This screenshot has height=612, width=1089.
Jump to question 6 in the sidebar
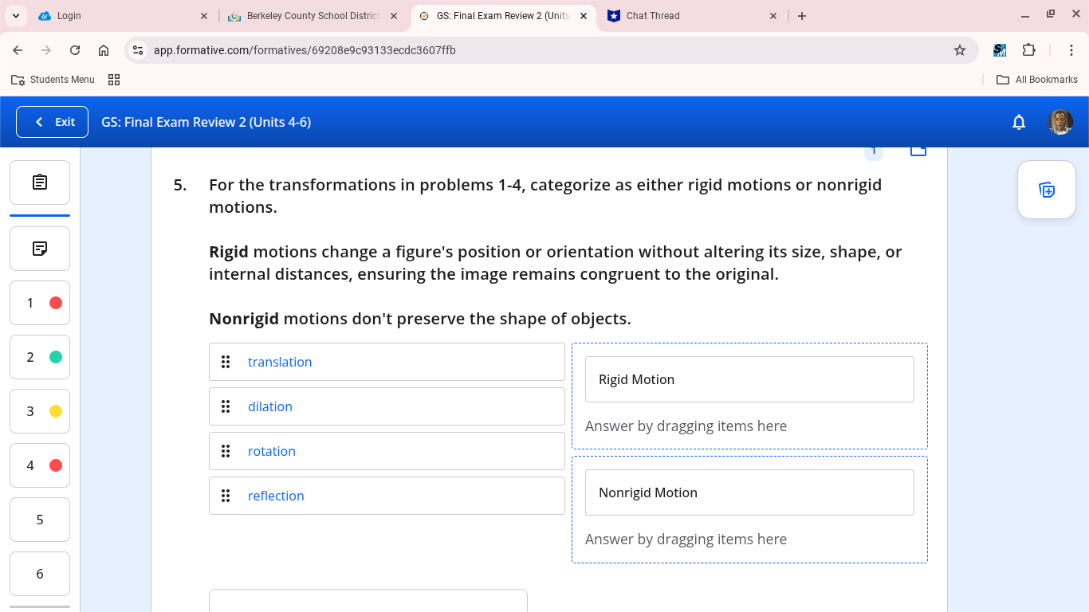point(39,574)
